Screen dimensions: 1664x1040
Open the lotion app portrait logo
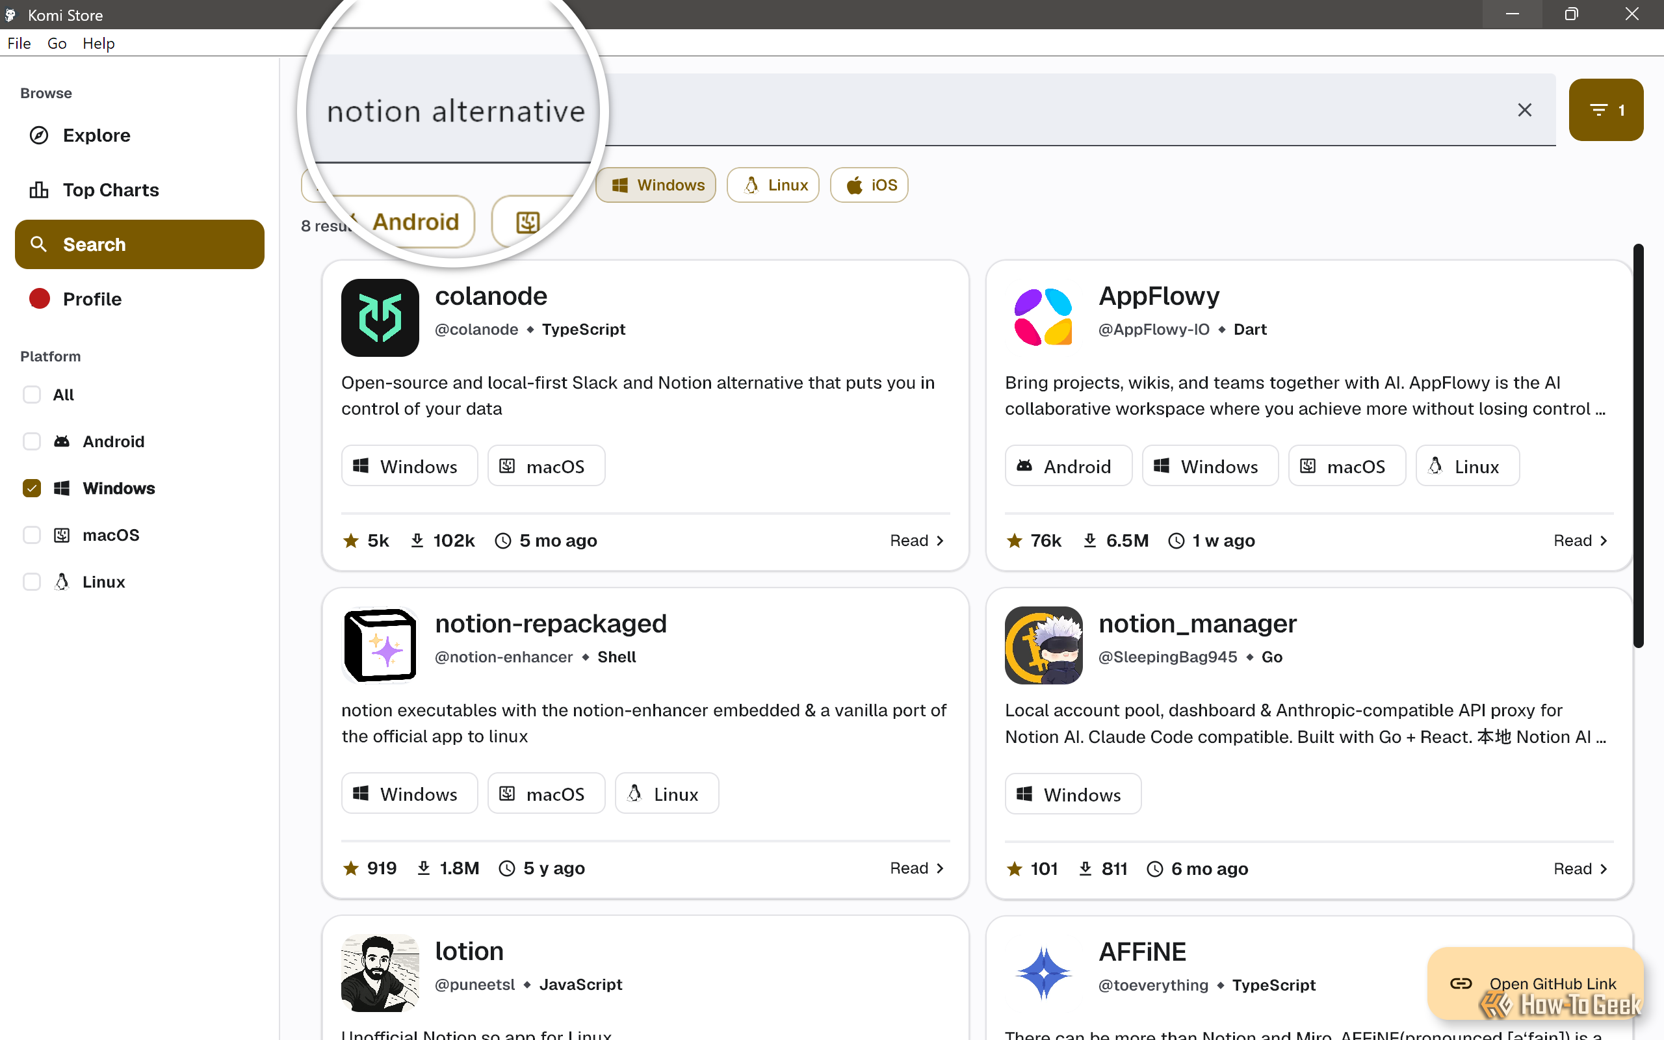click(380, 972)
